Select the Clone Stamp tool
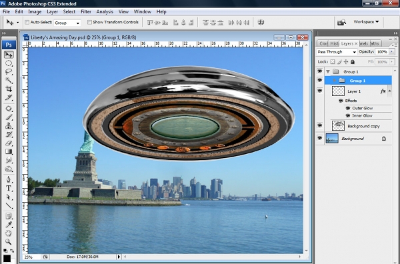400x264 pixels. click(9, 126)
